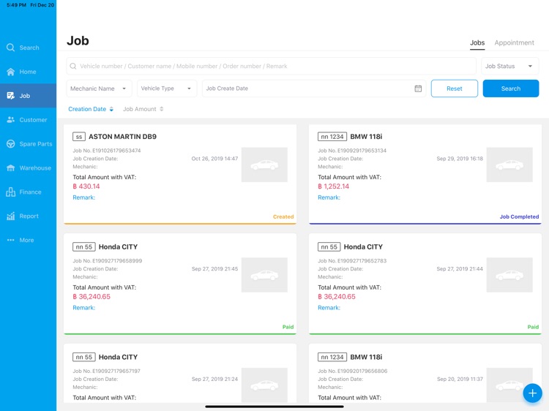The width and height of the screenshot is (549, 411).
Task: Click the ASTON MARTIN DB9 title
Action: tap(122, 137)
